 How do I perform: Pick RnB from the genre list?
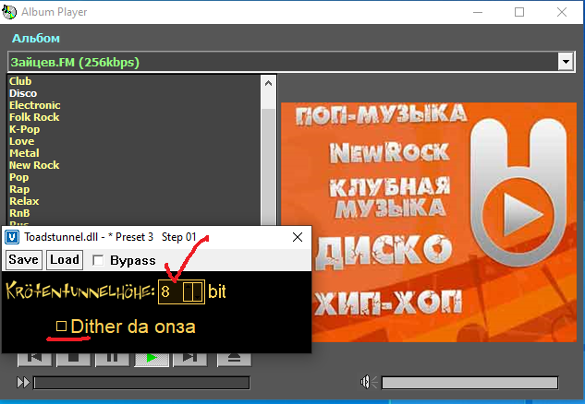tap(19, 213)
